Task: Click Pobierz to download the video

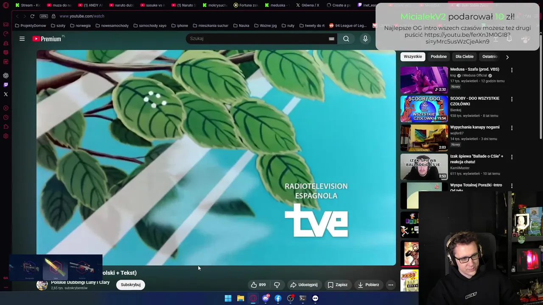Action: click(x=368, y=285)
